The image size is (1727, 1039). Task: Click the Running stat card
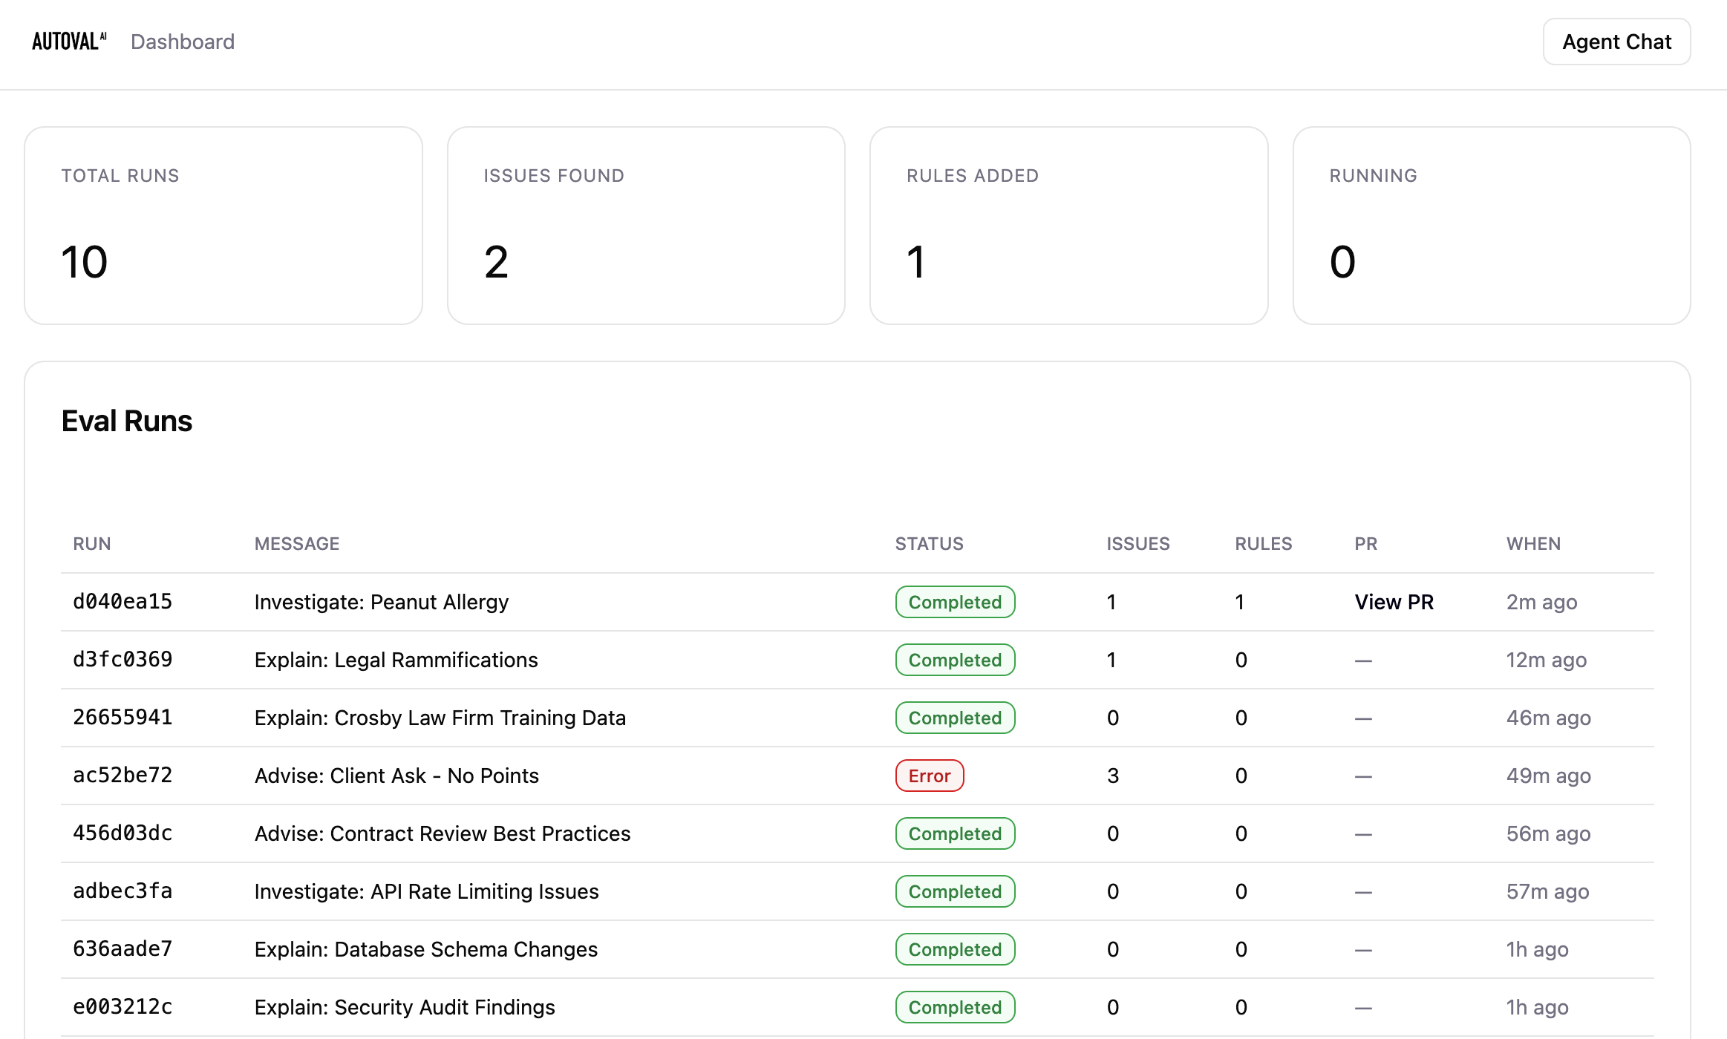(x=1492, y=226)
